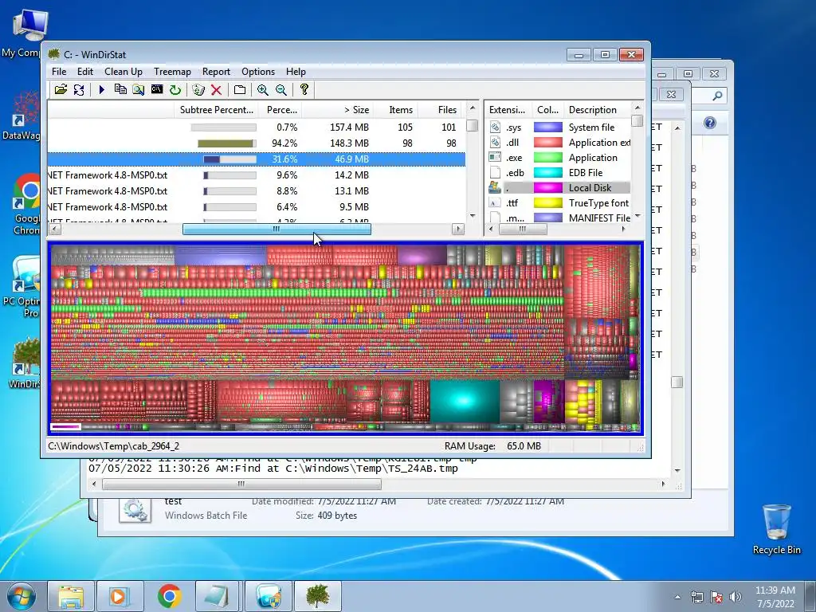Click the search icon in background window
Image resolution: width=816 pixels, height=612 pixels.
717,96
